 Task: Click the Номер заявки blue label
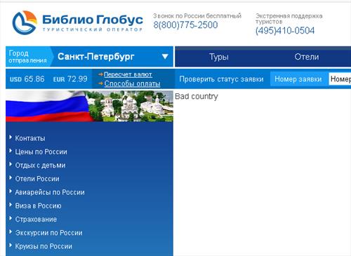(298, 79)
